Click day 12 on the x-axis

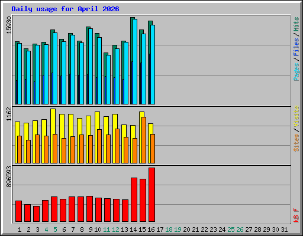point(115,230)
